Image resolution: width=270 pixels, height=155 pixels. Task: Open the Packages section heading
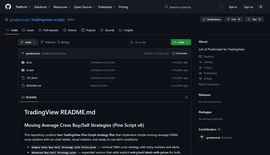205,112
